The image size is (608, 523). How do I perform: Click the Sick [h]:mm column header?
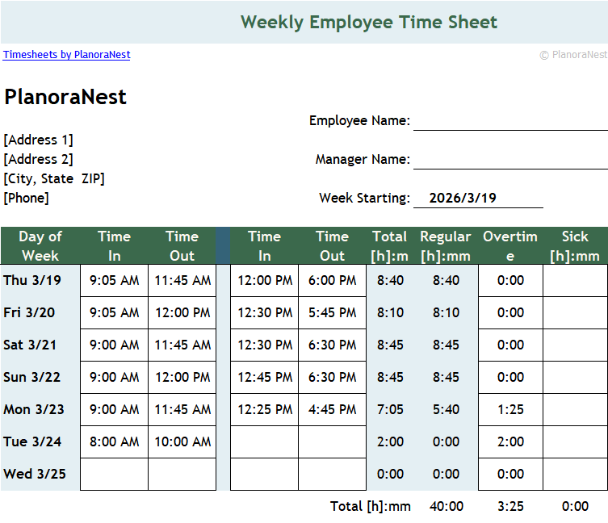point(575,246)
